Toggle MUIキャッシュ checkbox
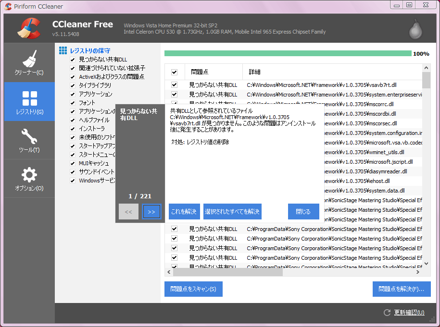 coord(73,163)
